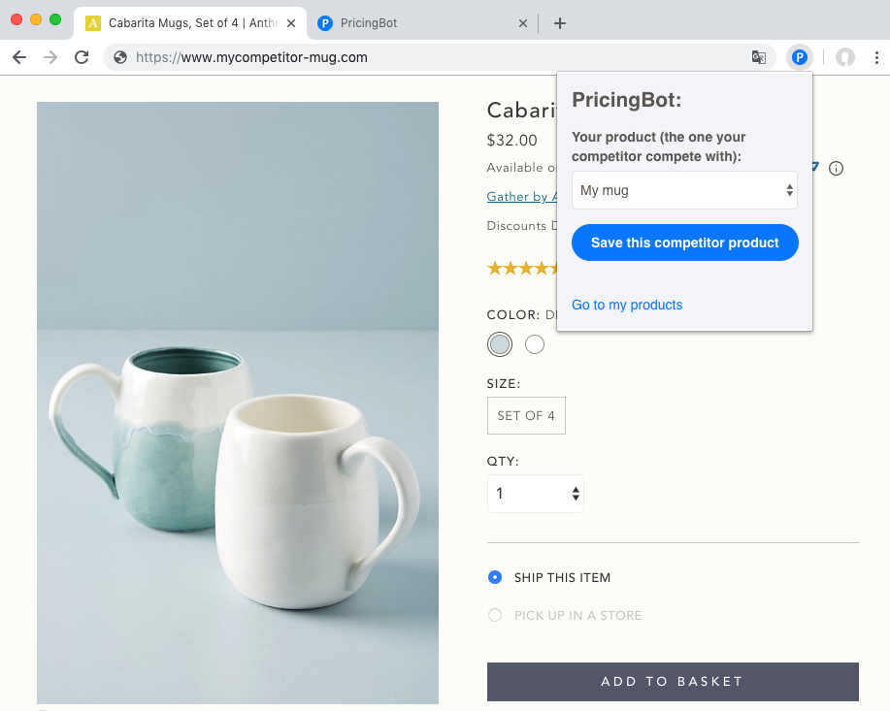Click Save this competitor product button

click(684, 242)
